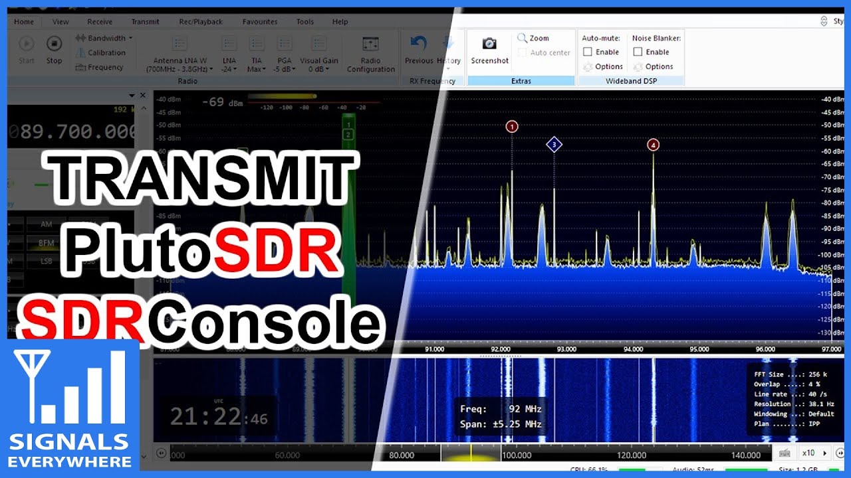The width and height of the screenshot is (851, 478).
Task: Open Noise Blanker Options
Action: tap(653, 66)
